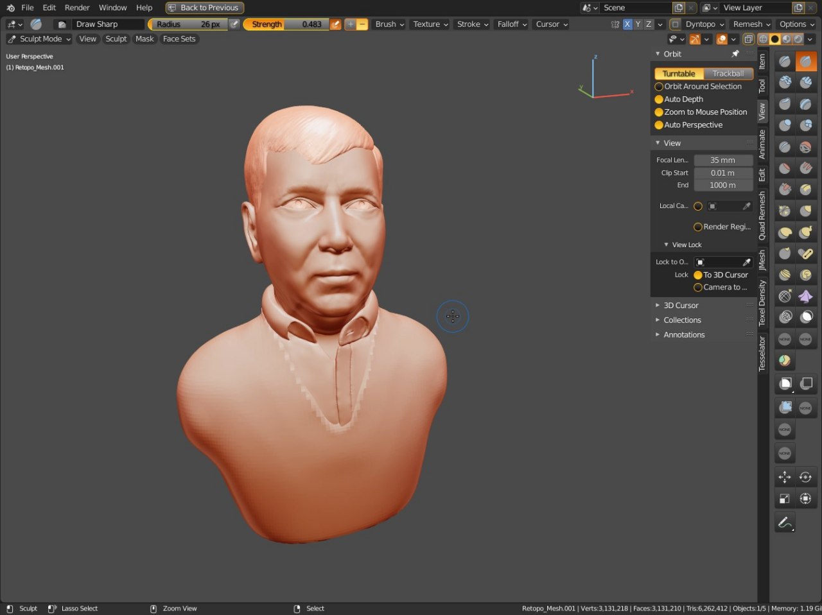
Task: Select the Annotate pencil tool
Action: click(785, 523)
